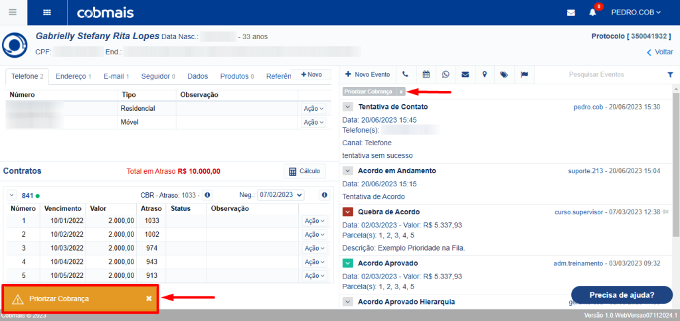Open the apps grid menu
Image resolution: width=680 pixels, height=321 pixels.
click(47, 12)
